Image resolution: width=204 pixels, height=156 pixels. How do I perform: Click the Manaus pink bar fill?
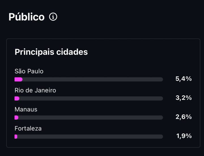(x=16, y=117)
